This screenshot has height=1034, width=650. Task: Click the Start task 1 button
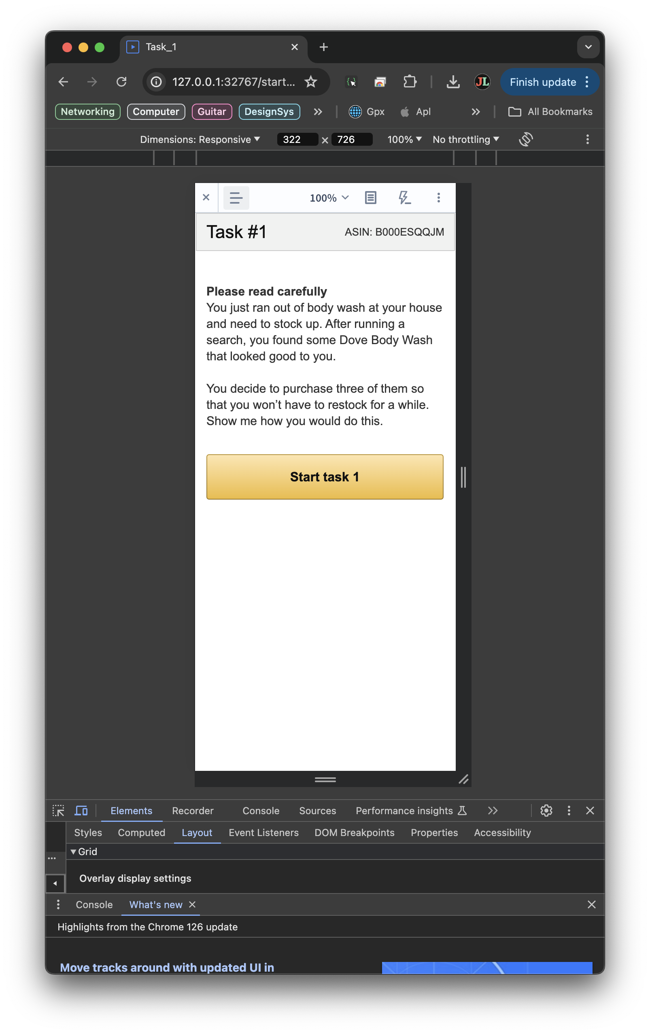coord(325,477)
